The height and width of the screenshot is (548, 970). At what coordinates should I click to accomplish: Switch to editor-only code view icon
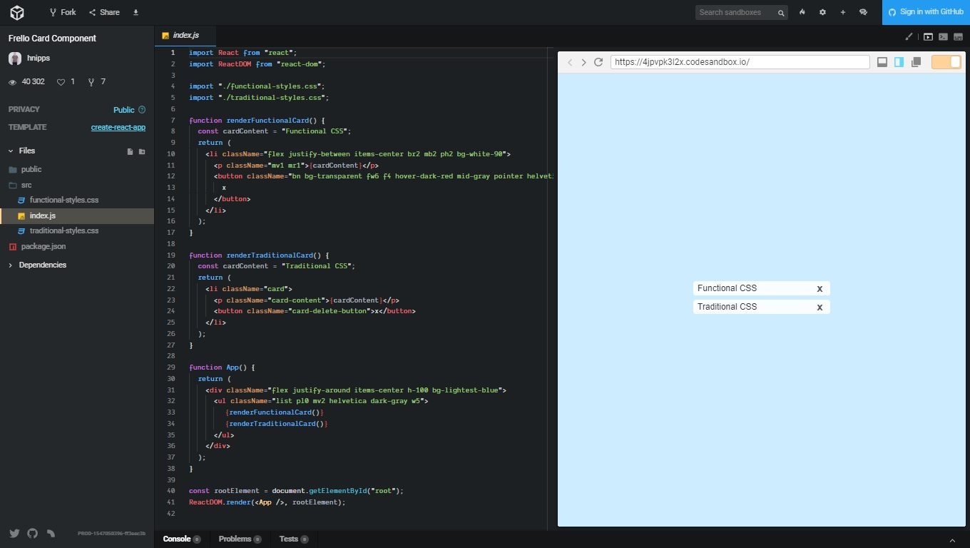click(943, 36)
